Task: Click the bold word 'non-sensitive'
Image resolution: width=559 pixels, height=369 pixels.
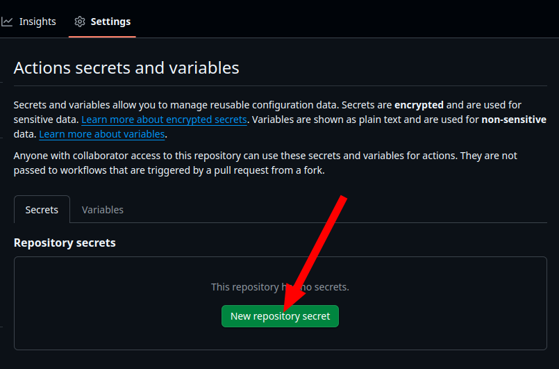Action: pyautogui.click(x=514, y=120)
